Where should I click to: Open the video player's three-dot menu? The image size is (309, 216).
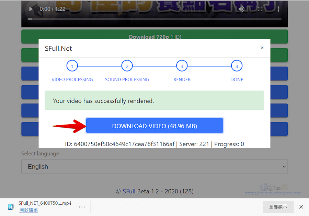coord(278,9)
